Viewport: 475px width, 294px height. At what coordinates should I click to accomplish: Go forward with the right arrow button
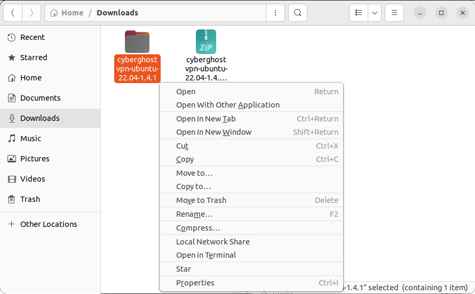tap(31, 13)
